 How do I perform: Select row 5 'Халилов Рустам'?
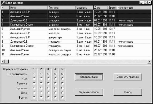pyautogui.click(x=76, y=29)
